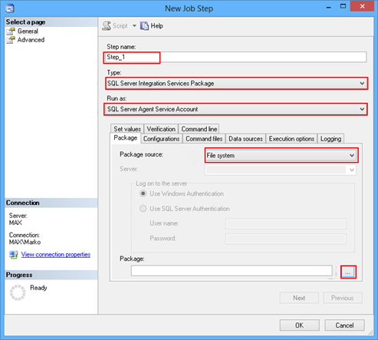Click the Script toolbar icon
This screenshot has height=340, width=378.
pos(107,26)
